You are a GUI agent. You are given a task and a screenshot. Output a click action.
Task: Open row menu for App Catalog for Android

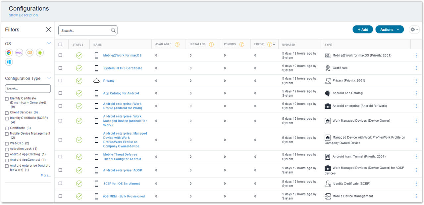tap(416, 93)
